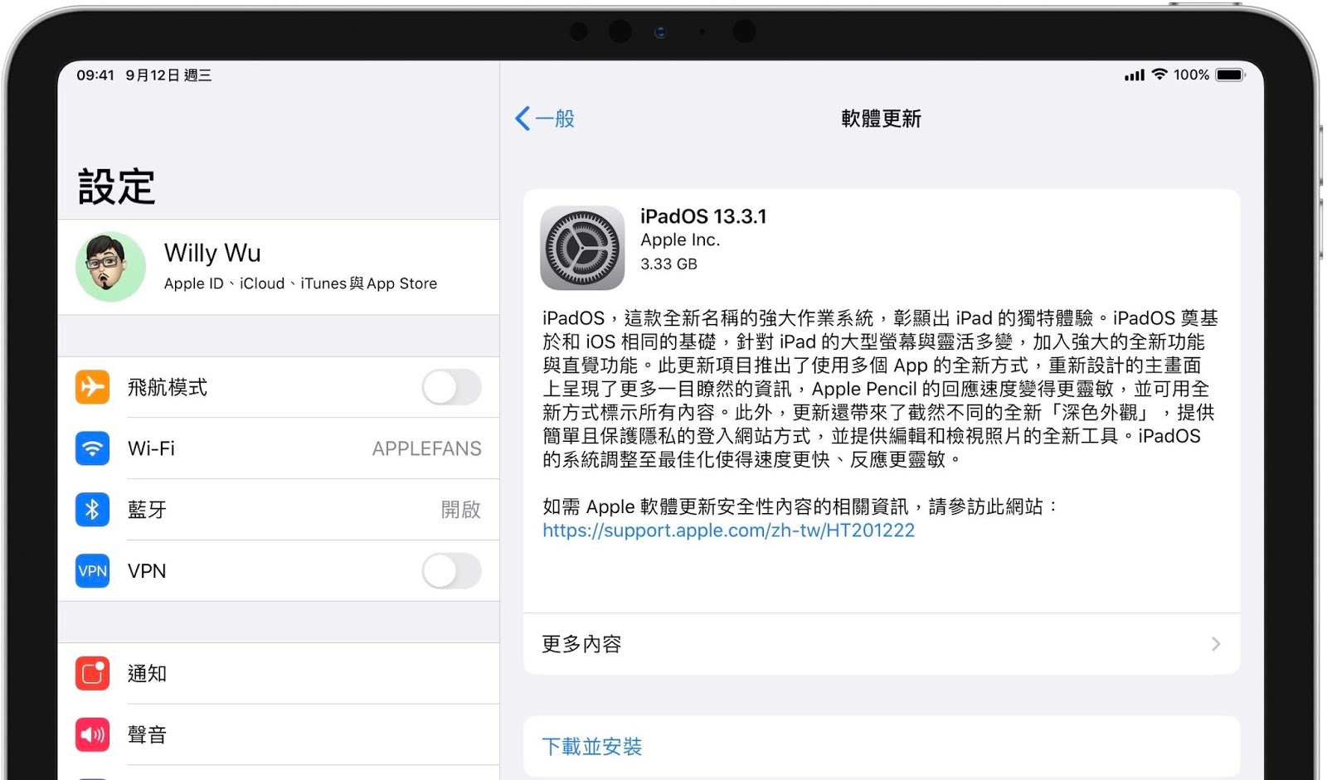
Task: Tap the iPadOS update description paragraph
Action: (880, 389)
